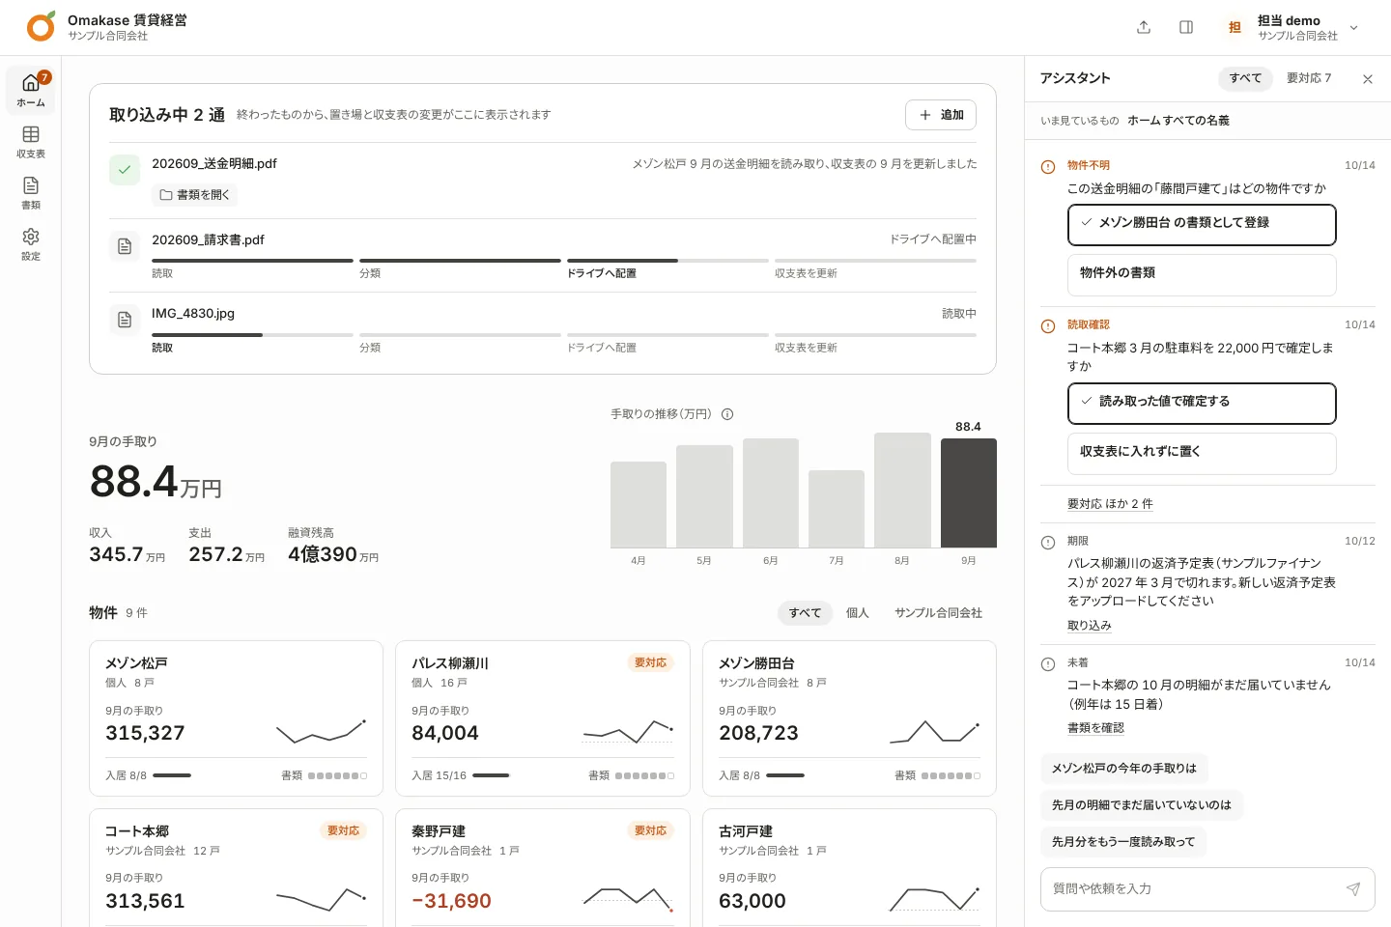Click the upload icon in header
Image resolution: width=1391 pixels, height=927 pixels.
(1144, 27)
